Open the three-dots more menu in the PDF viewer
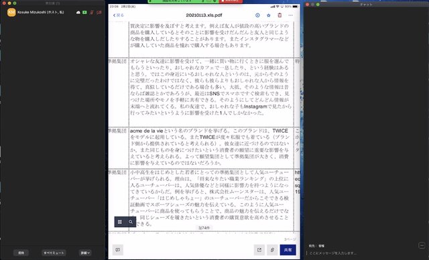 290,15
